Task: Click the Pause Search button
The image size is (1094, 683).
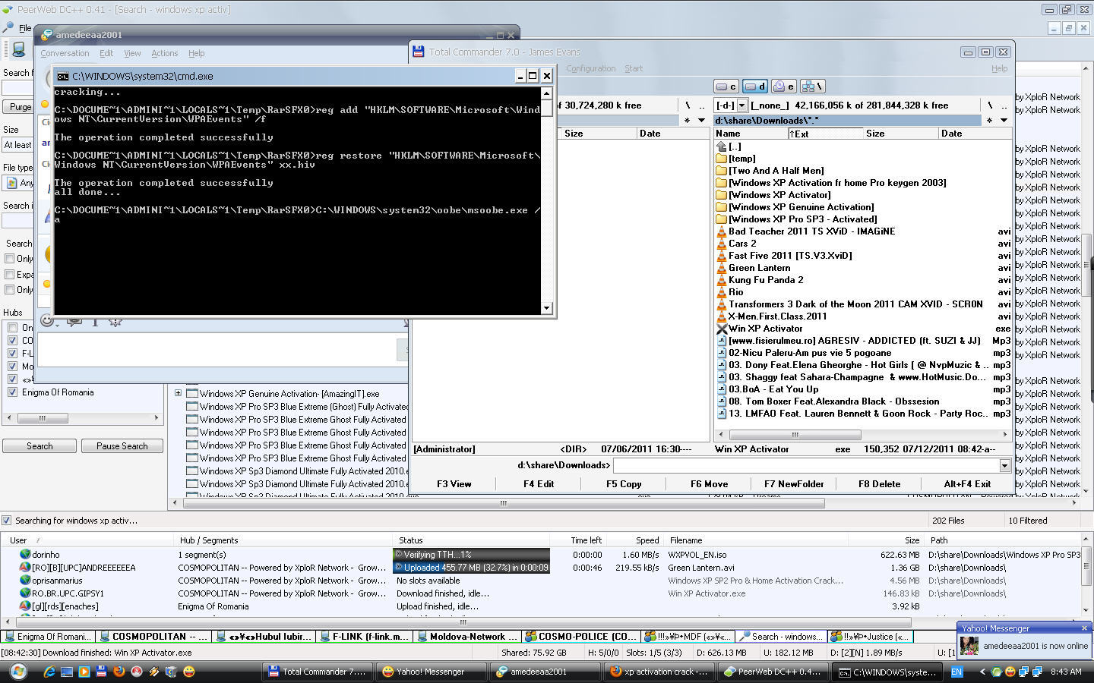Action: (122, 446)
